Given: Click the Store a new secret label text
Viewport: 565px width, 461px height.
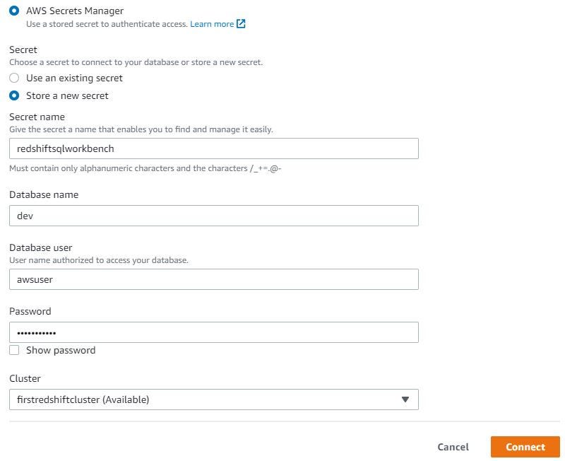Looking at the screenshot, I should [67, 95].
